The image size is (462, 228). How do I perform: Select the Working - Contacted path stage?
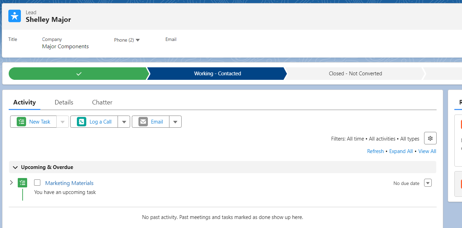(x=217, y=74)
